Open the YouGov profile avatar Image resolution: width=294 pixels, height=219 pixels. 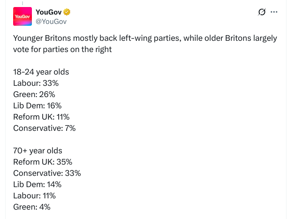(23, 16)
